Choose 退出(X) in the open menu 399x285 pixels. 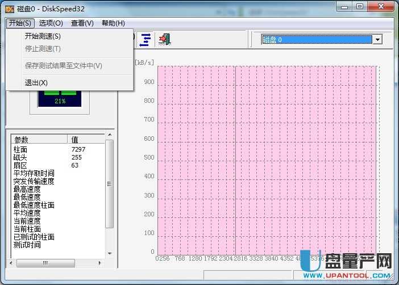36,83
